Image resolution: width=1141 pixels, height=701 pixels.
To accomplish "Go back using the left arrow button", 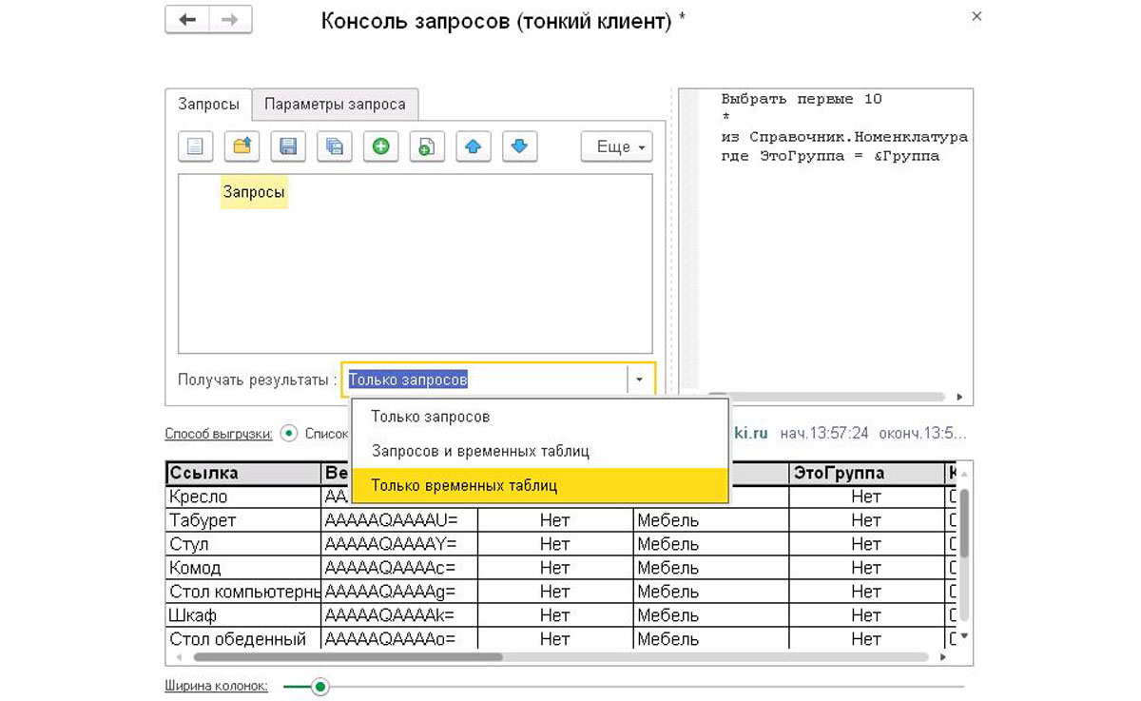I will tap(187, 20).
